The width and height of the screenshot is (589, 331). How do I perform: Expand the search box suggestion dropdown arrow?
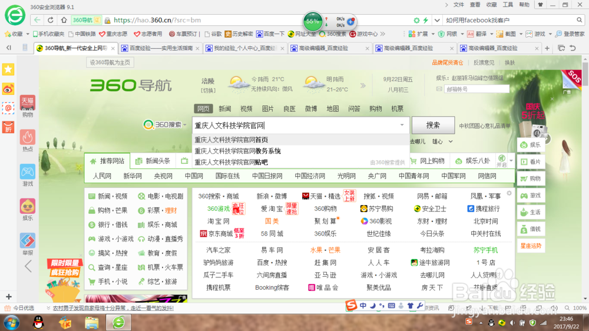pos(402,125)
